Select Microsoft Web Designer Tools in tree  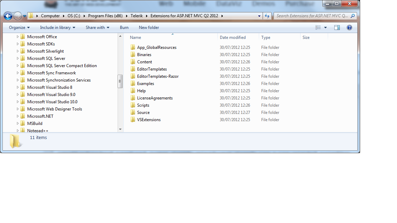[54, 109]
